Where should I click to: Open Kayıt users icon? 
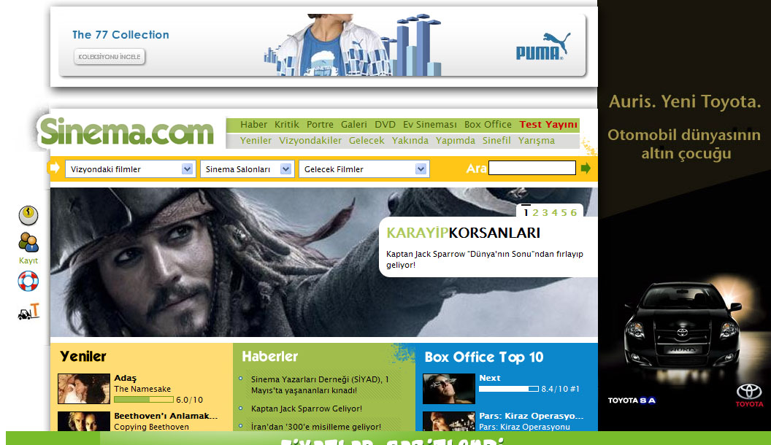click(28, 242)
